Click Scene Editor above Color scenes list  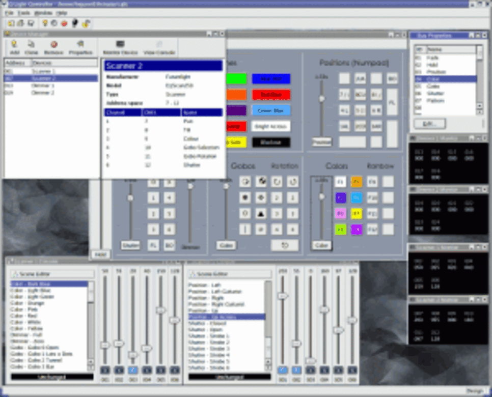click(52, 274)
